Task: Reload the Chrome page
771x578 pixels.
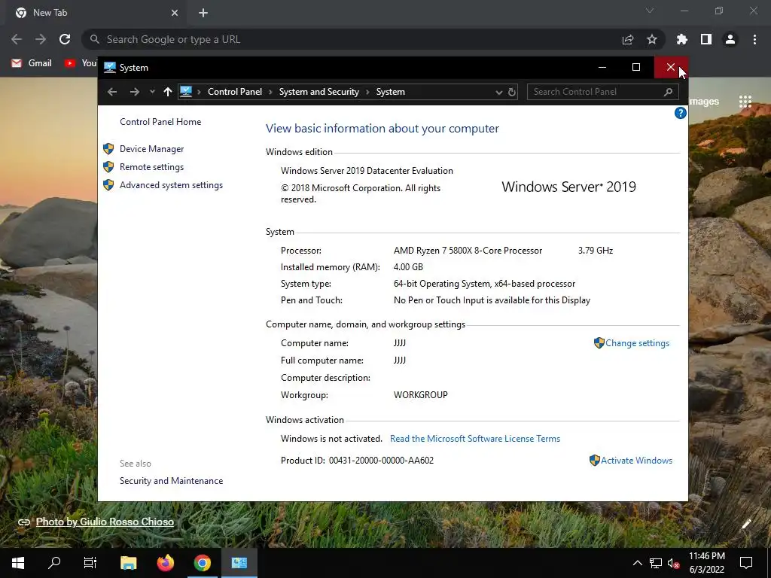Action: click(x=65, y=39)
